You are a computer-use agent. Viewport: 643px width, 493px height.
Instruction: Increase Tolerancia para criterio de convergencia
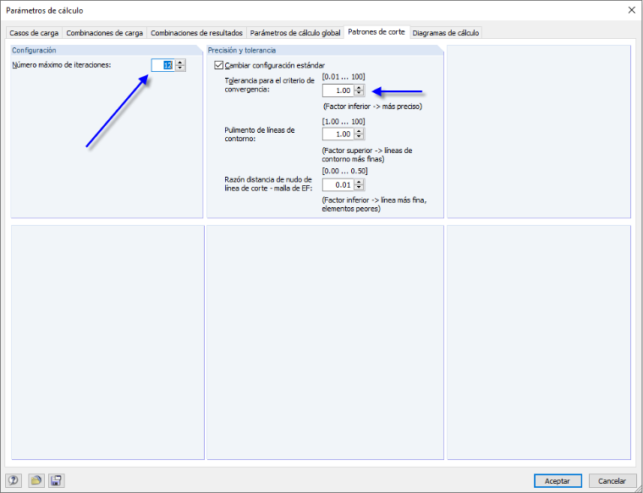pyautogui.click(x=360, y=88)
